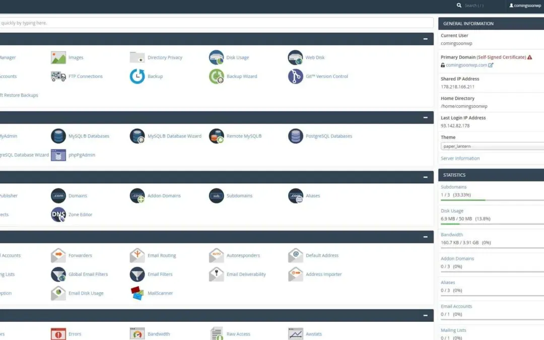Open the Web Disk icon
The height and width of the screenshot is (340, 544).
(295, 57)
